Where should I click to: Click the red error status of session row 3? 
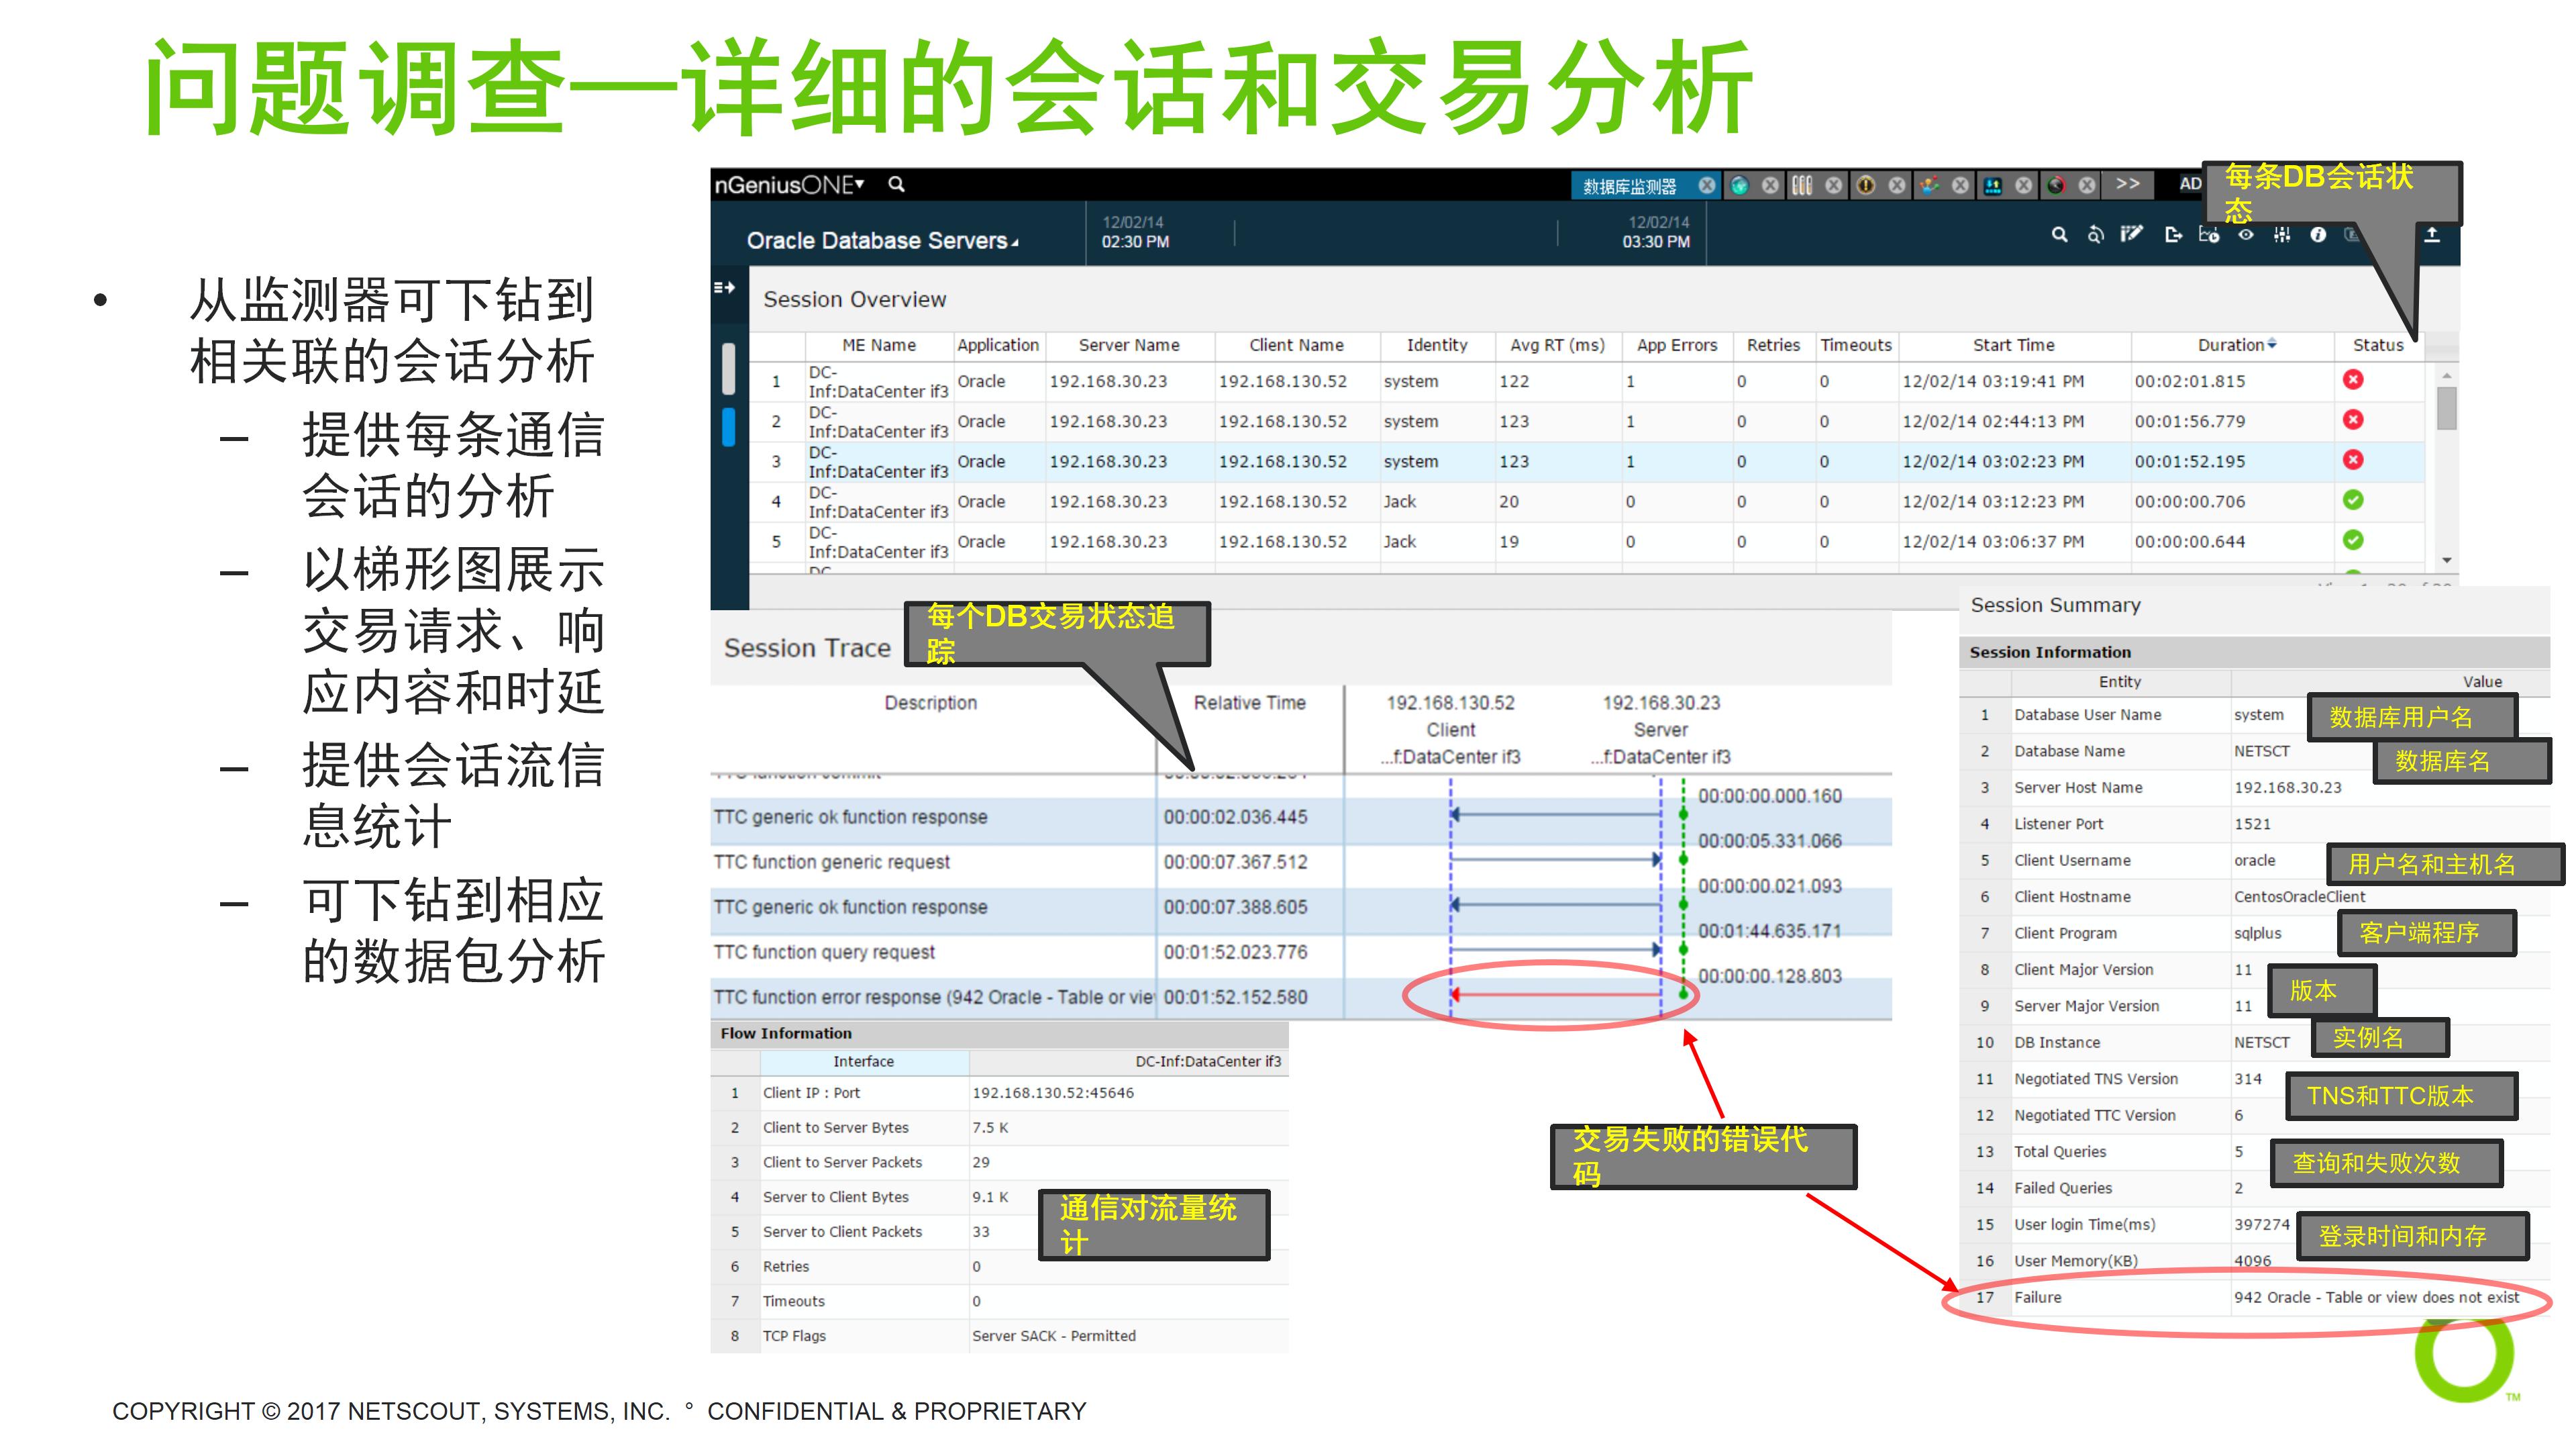2353,459
